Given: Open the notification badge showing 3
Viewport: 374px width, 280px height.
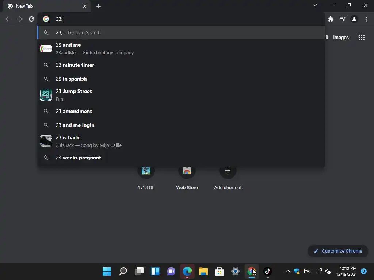Looking at the screenshot, I should coord(364,271).
